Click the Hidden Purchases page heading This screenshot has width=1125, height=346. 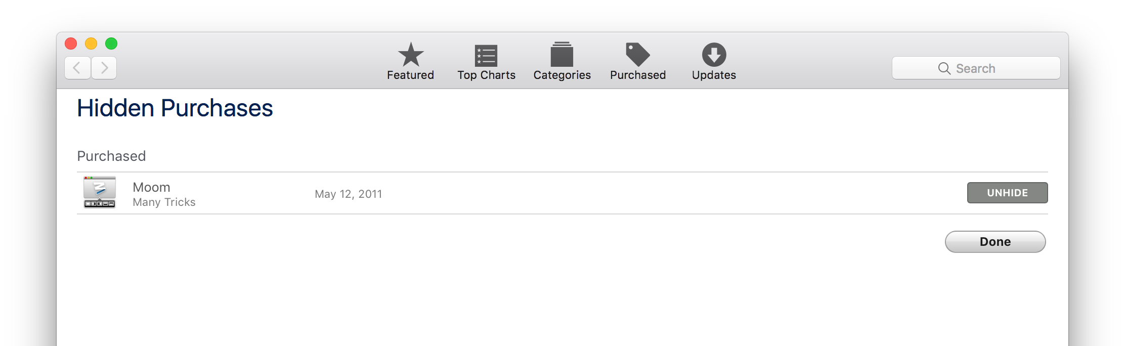[x=175, y=108]
